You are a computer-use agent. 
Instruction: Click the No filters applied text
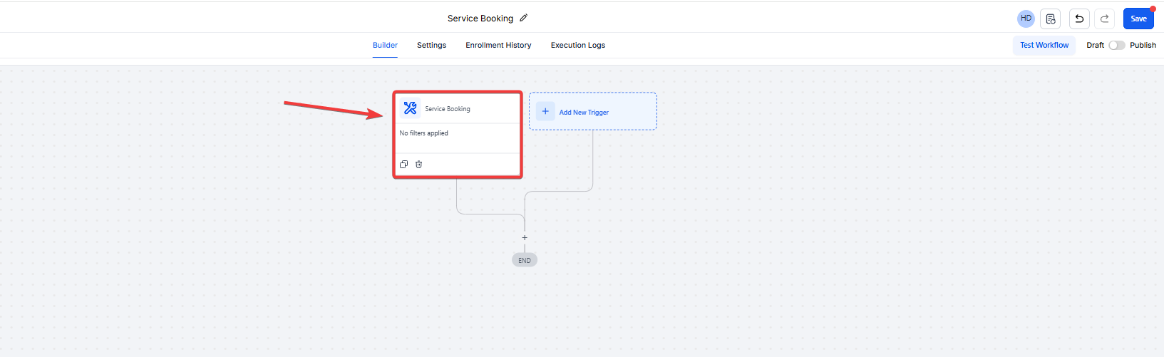[423, 133]
